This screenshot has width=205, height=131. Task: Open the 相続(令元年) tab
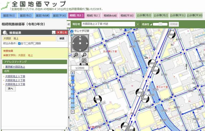click(x=110, y=15)
